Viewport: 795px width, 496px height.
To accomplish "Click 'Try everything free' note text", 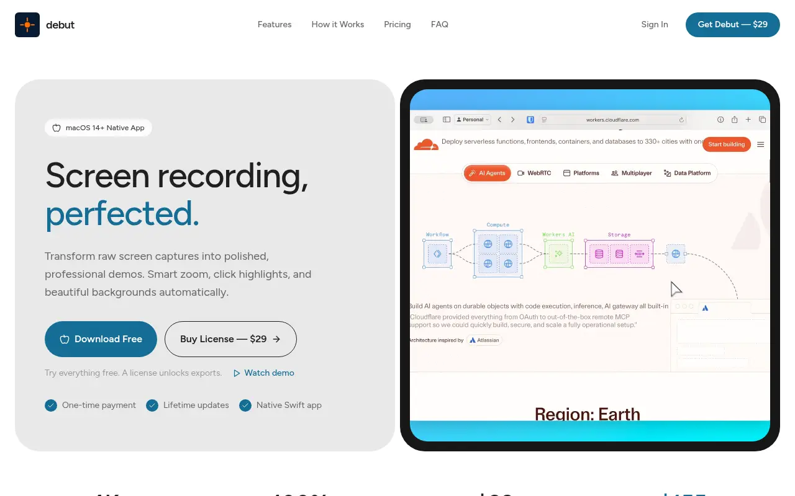I will click(x=133, y=373).
